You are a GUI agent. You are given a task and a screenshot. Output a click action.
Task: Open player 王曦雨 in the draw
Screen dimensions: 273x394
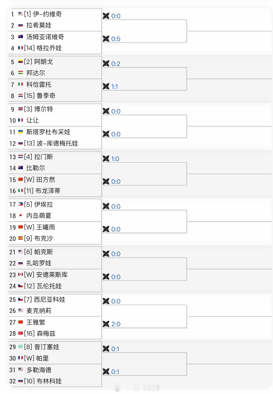pyautogui.click(x=46, y=227)
